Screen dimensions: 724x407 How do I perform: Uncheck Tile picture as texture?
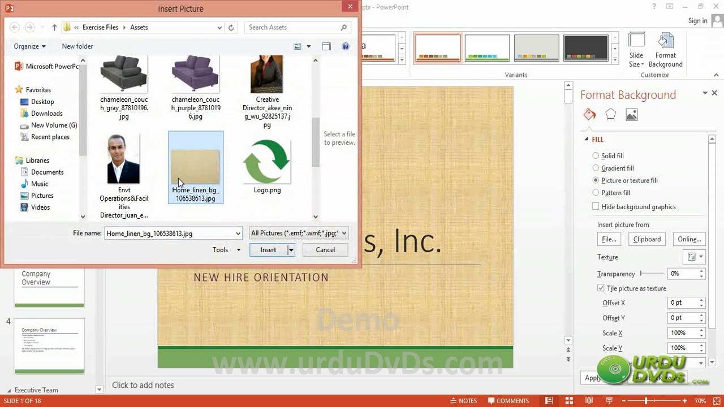click(601, 288)
